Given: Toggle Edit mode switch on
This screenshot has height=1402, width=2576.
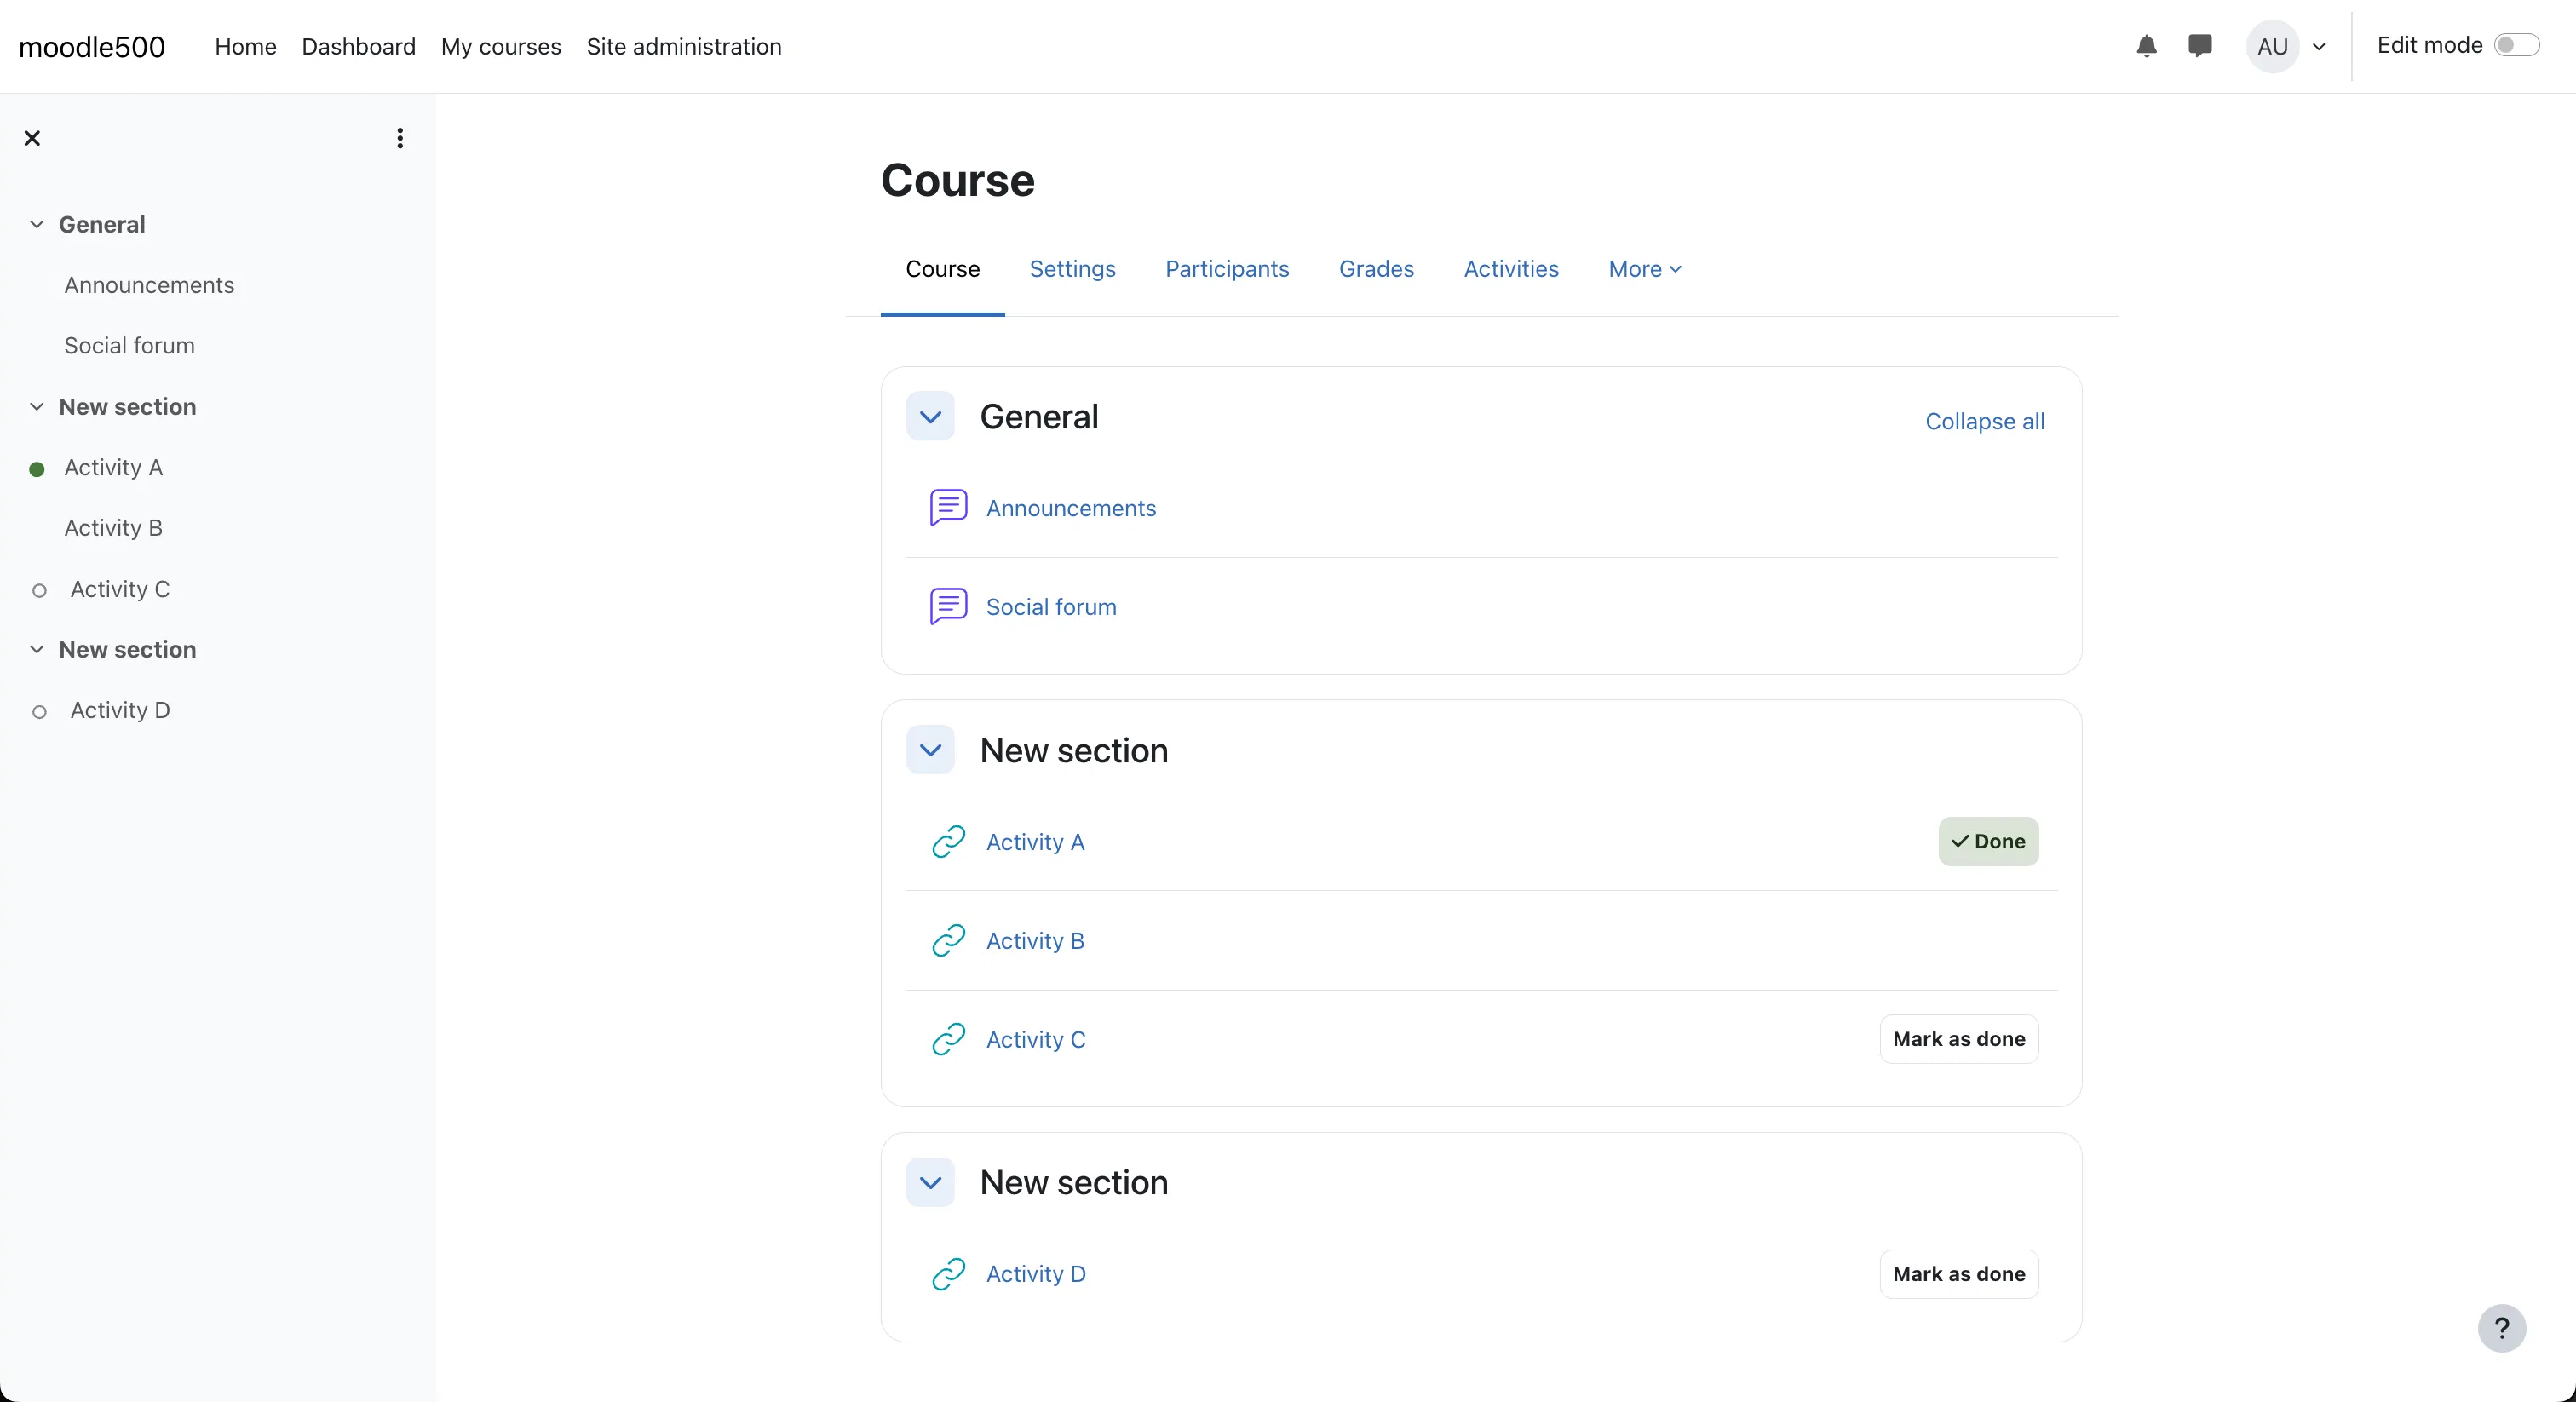Looking at the screenshot, I should (2516, 46).
